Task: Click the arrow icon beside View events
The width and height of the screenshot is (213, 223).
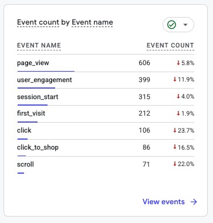Action: pos(194,202)
